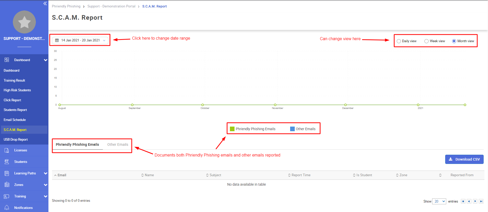Select Daily view radio button

(x=399, y=41)
